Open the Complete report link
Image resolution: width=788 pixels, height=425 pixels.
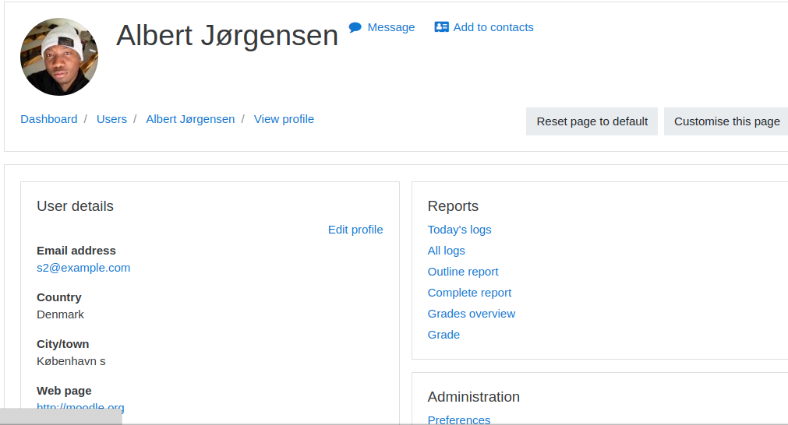click(x=469, y=293)
